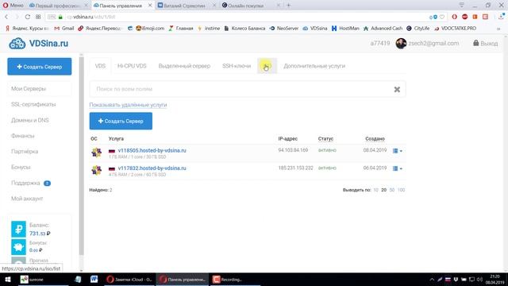Open the Gmail bookmark
This screenshot has width=508, height=286.
tap(64, 29)
